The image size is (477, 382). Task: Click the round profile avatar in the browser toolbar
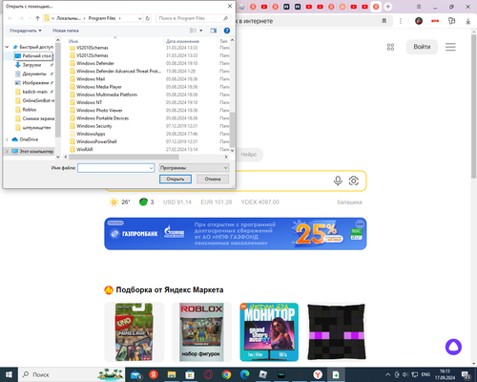click(419, 21)
